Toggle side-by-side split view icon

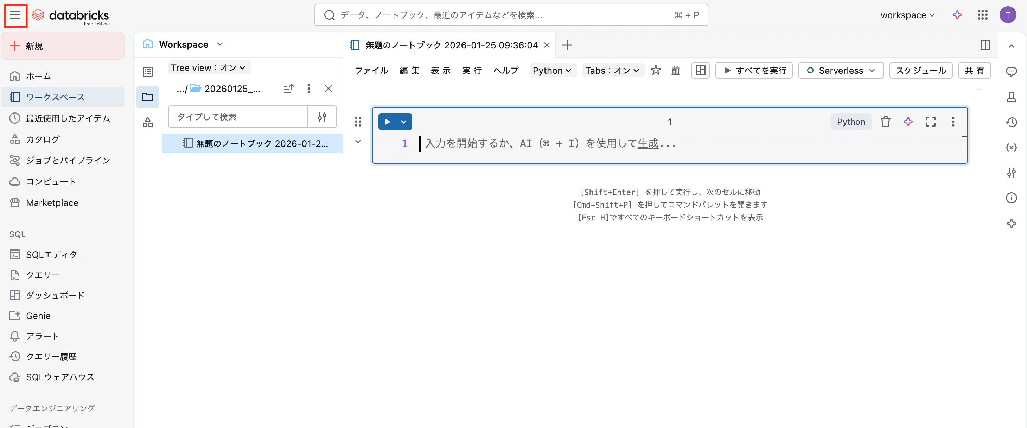coord(985,45)
